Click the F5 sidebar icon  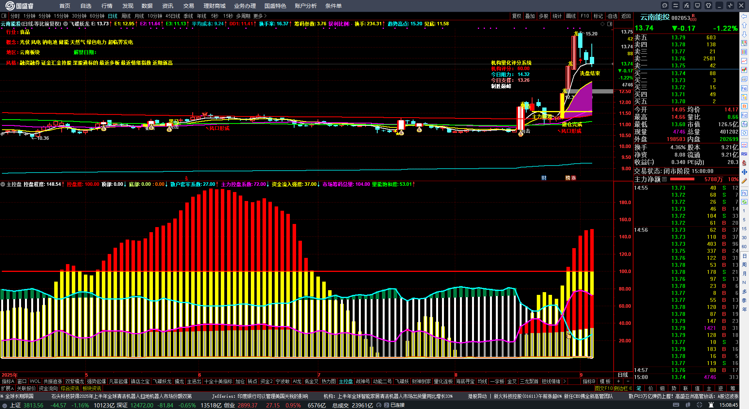pyautogui.click(x=744, y=193)
